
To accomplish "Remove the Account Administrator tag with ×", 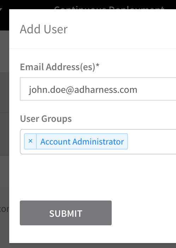I will tap(30, 141).
